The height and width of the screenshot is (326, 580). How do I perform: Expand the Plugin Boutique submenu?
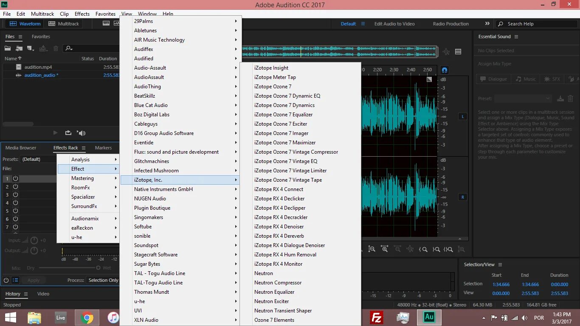(180, 208)
